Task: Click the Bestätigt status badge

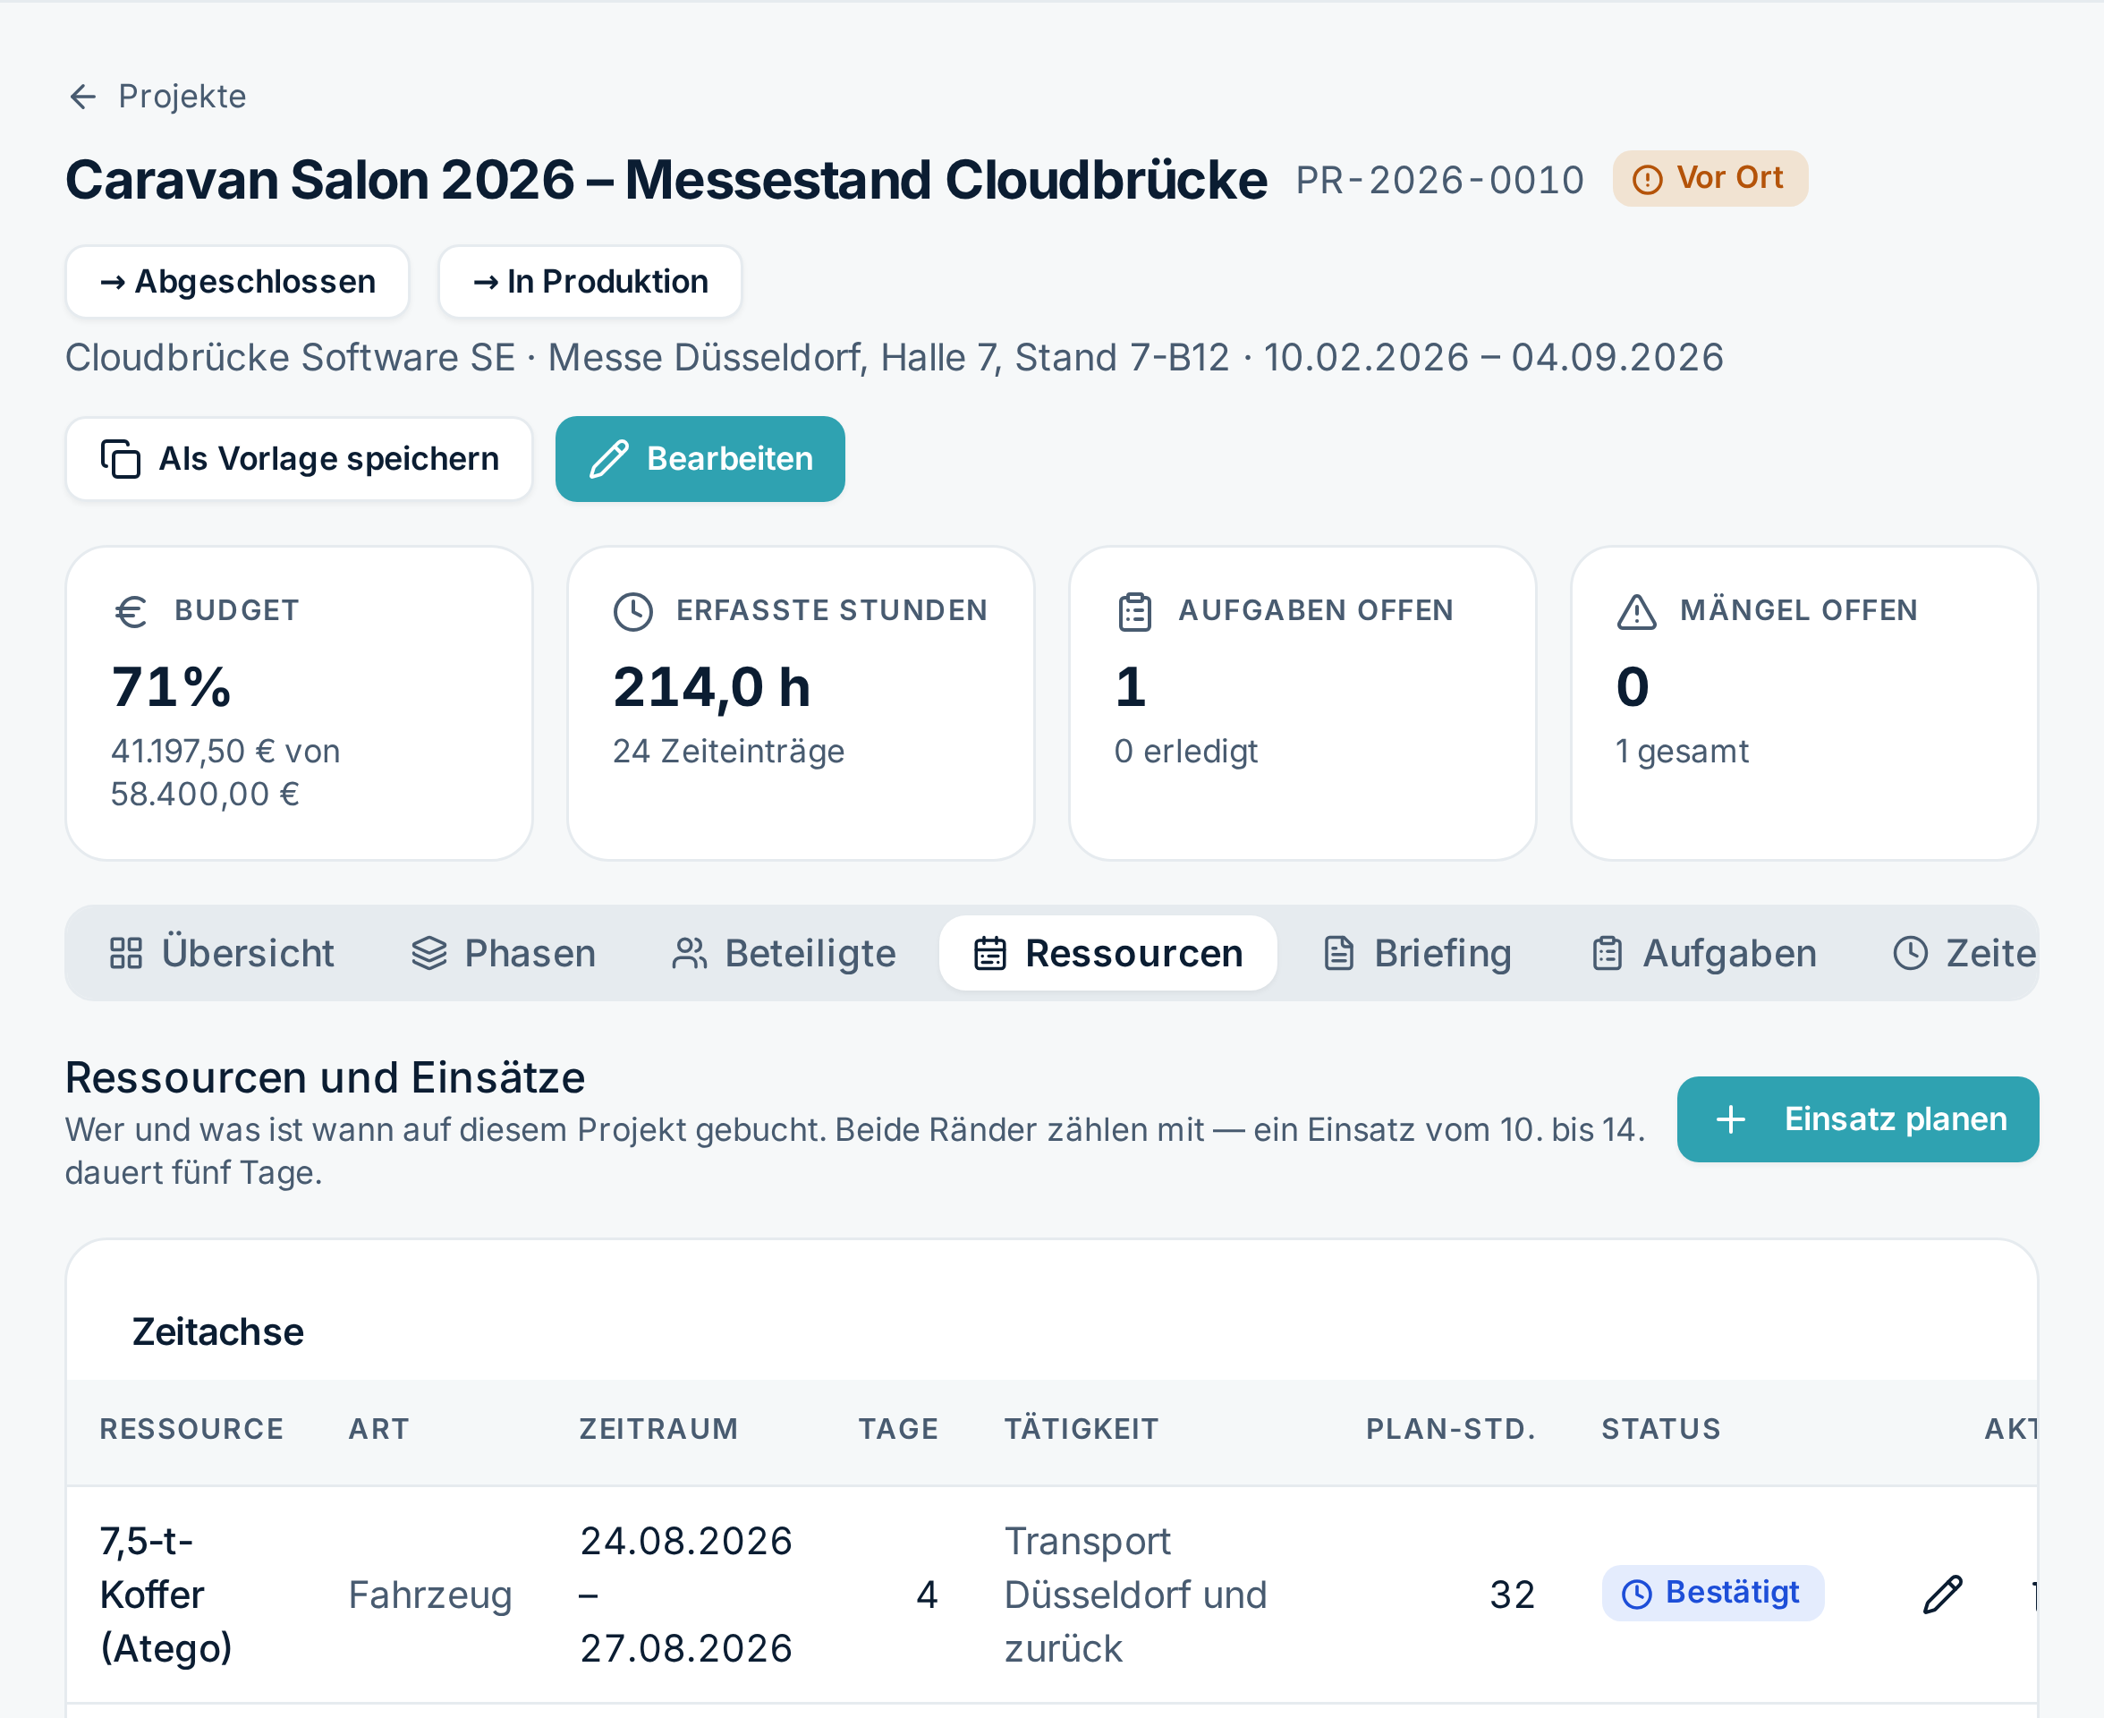Action: point(1712,1593)
